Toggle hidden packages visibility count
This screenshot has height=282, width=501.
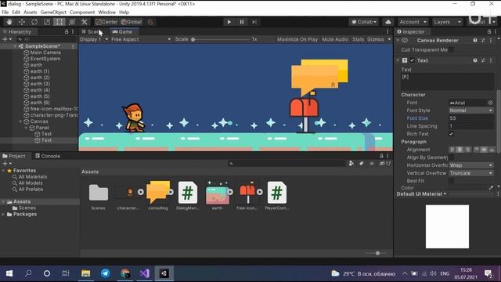pos(385,164)
